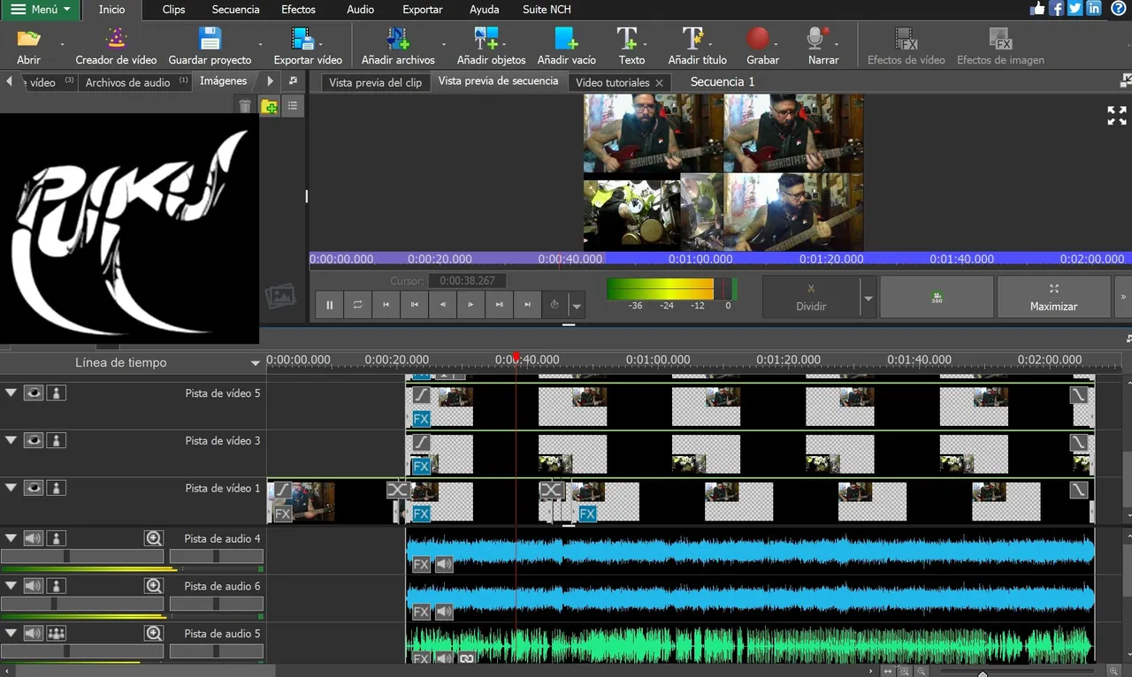Image resolution: width=1132 pixels, height=677 pixels.
Task: Toggle visibility of Pista de vídeo 1
Action: (34, 488)
